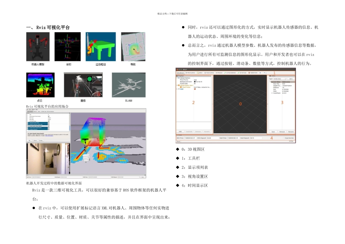This screenshot has width=345, height=244.
Task: Click Rename button in Views panel
Action: coord(291,132)
